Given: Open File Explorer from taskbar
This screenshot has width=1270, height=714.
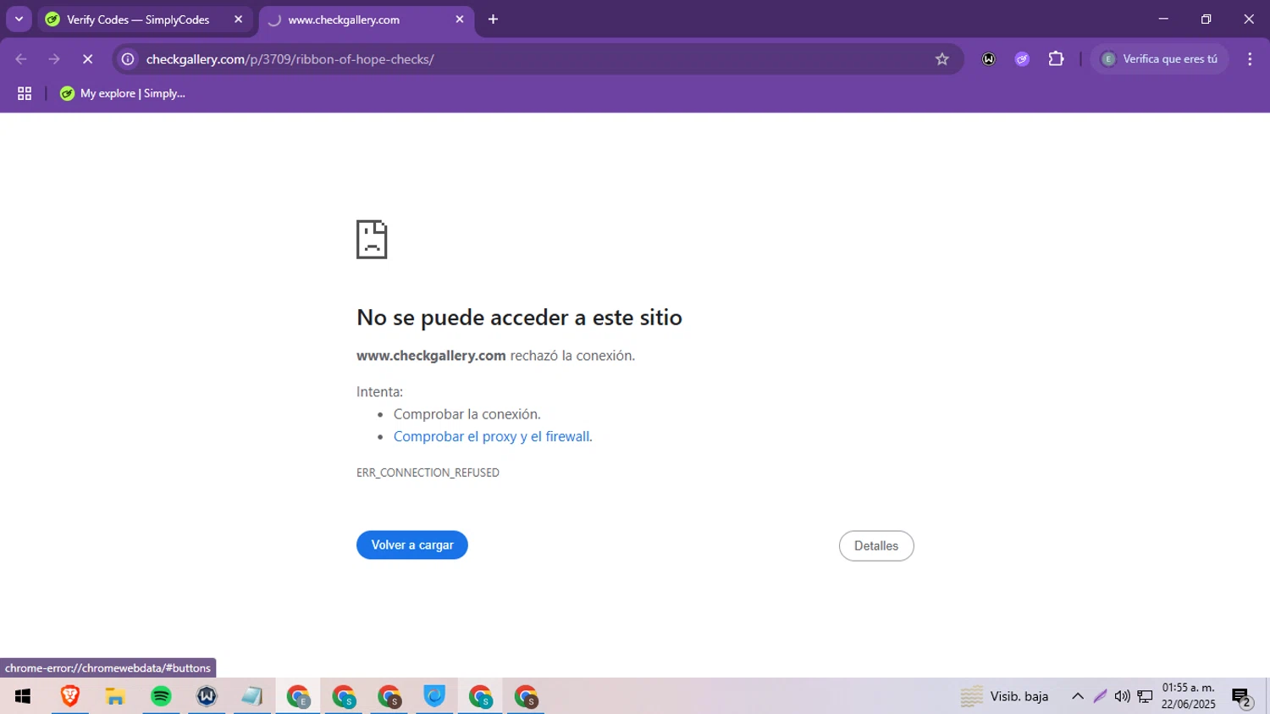Looking at the screenshot, I should (x=115, y=697).
